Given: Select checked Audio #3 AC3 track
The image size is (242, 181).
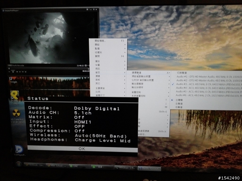Looking at the screenshot, I should point(206,84).
